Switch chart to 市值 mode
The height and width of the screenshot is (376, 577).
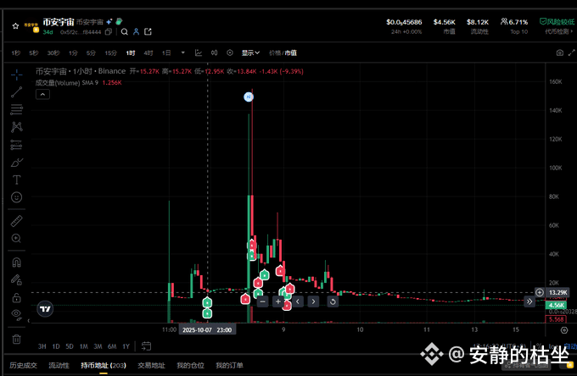pyautogui.click(x=291, y=53)
